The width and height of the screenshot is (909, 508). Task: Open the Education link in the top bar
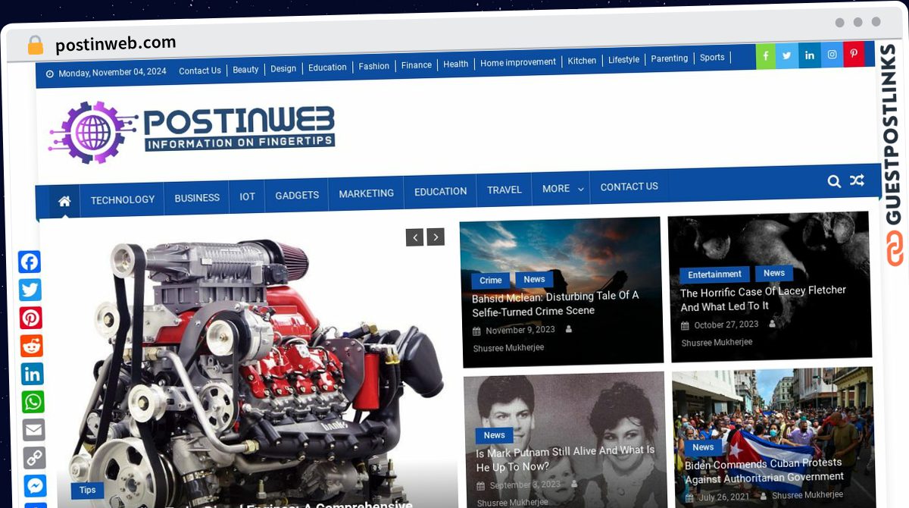[x=327, y=67]
